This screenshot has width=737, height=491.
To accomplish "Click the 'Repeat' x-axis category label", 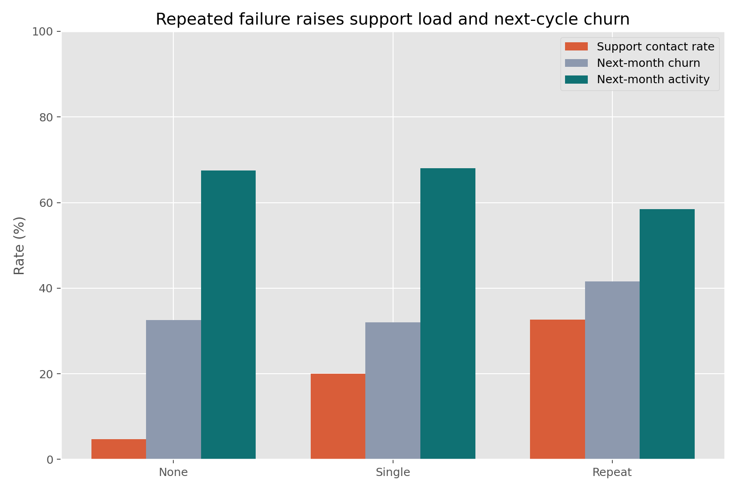I will [612, 472].
